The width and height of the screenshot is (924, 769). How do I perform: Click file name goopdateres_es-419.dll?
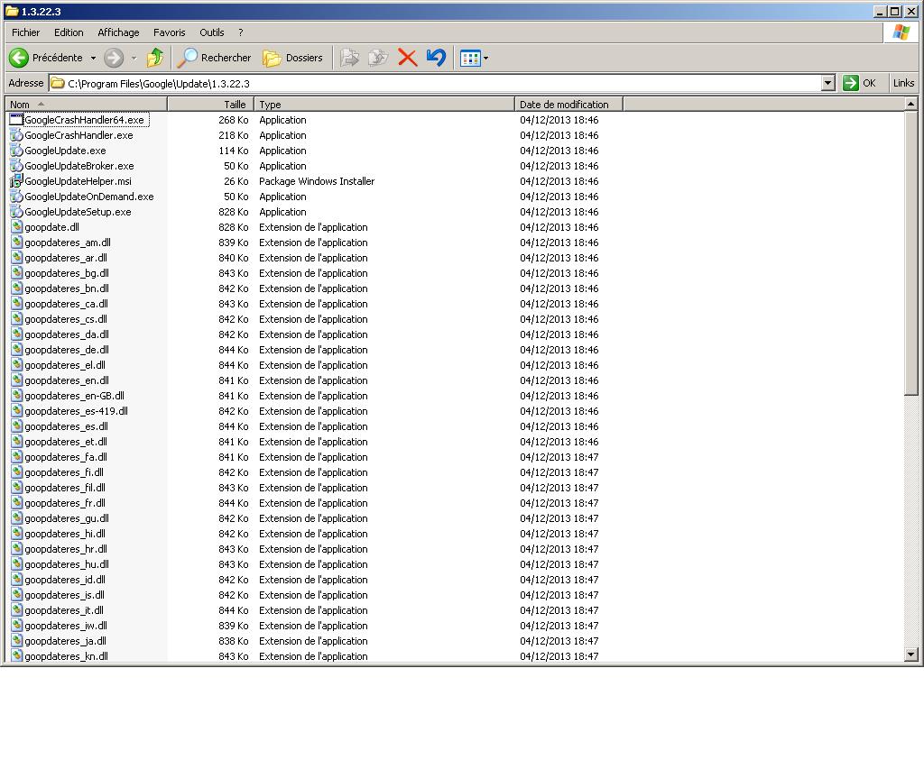[x=76, y=411]
